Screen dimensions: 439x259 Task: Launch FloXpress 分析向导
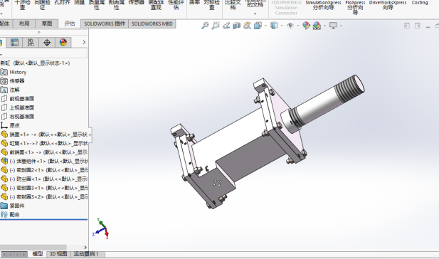coord(355,7)
